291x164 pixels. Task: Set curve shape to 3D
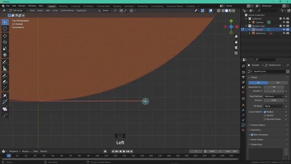[278, 82]
